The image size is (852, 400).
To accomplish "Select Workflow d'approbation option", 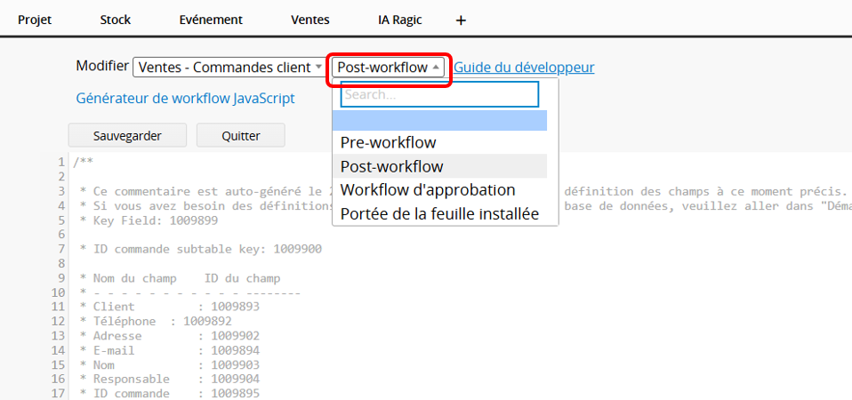I will coord(428,190).
